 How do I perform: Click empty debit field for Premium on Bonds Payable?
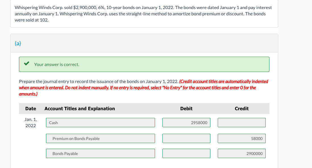click(x=186, y=139)
